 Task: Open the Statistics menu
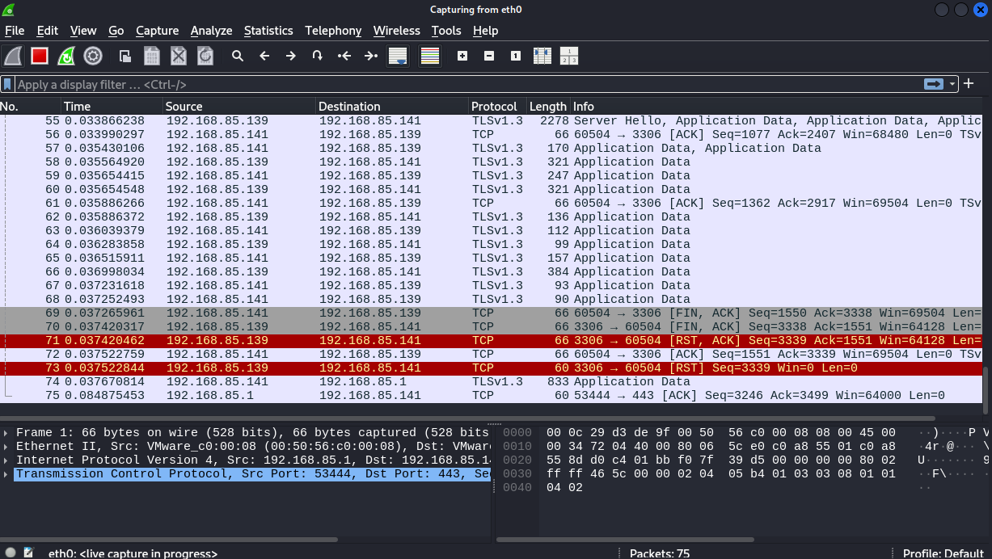tap(268, 31)
